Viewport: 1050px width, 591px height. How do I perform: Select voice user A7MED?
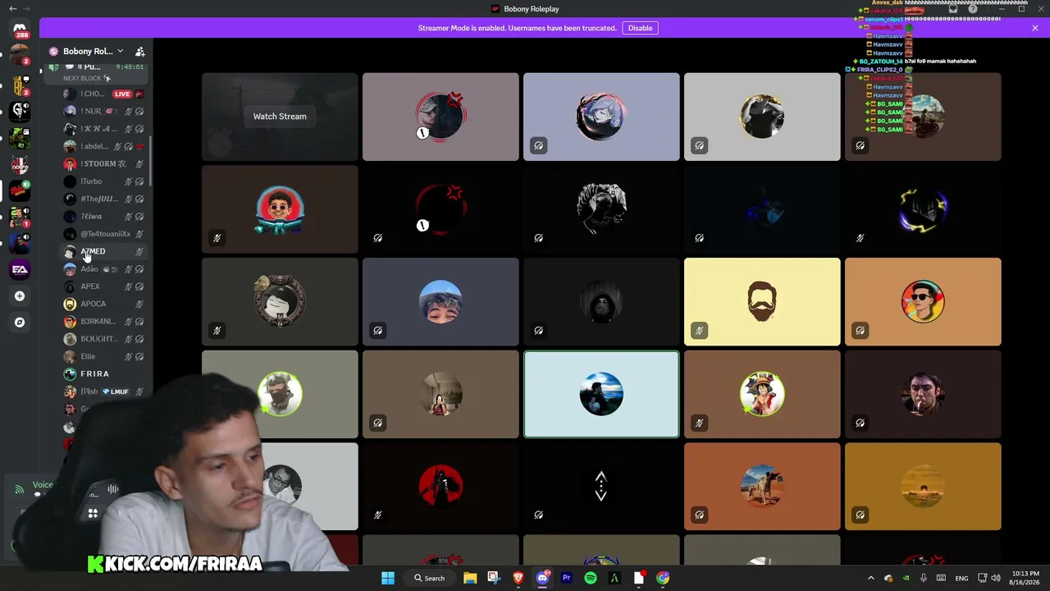click(x=104, y=251)
